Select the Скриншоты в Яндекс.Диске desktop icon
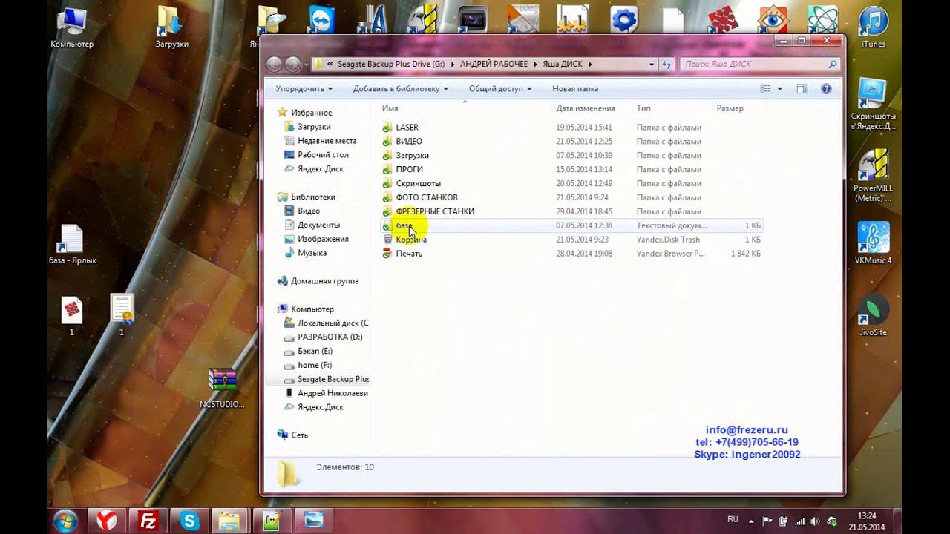950x534 pixels. point(874,102)
